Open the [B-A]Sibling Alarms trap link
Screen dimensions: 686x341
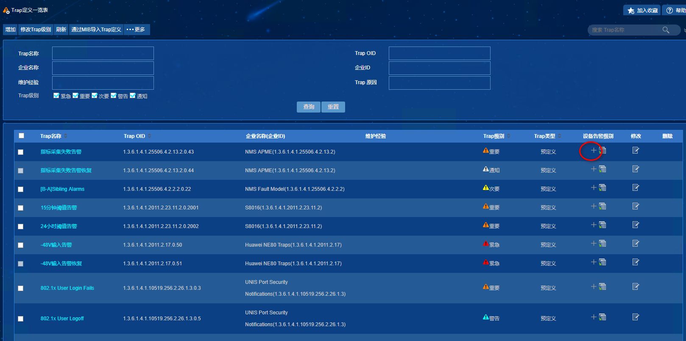tap(62, 189)
